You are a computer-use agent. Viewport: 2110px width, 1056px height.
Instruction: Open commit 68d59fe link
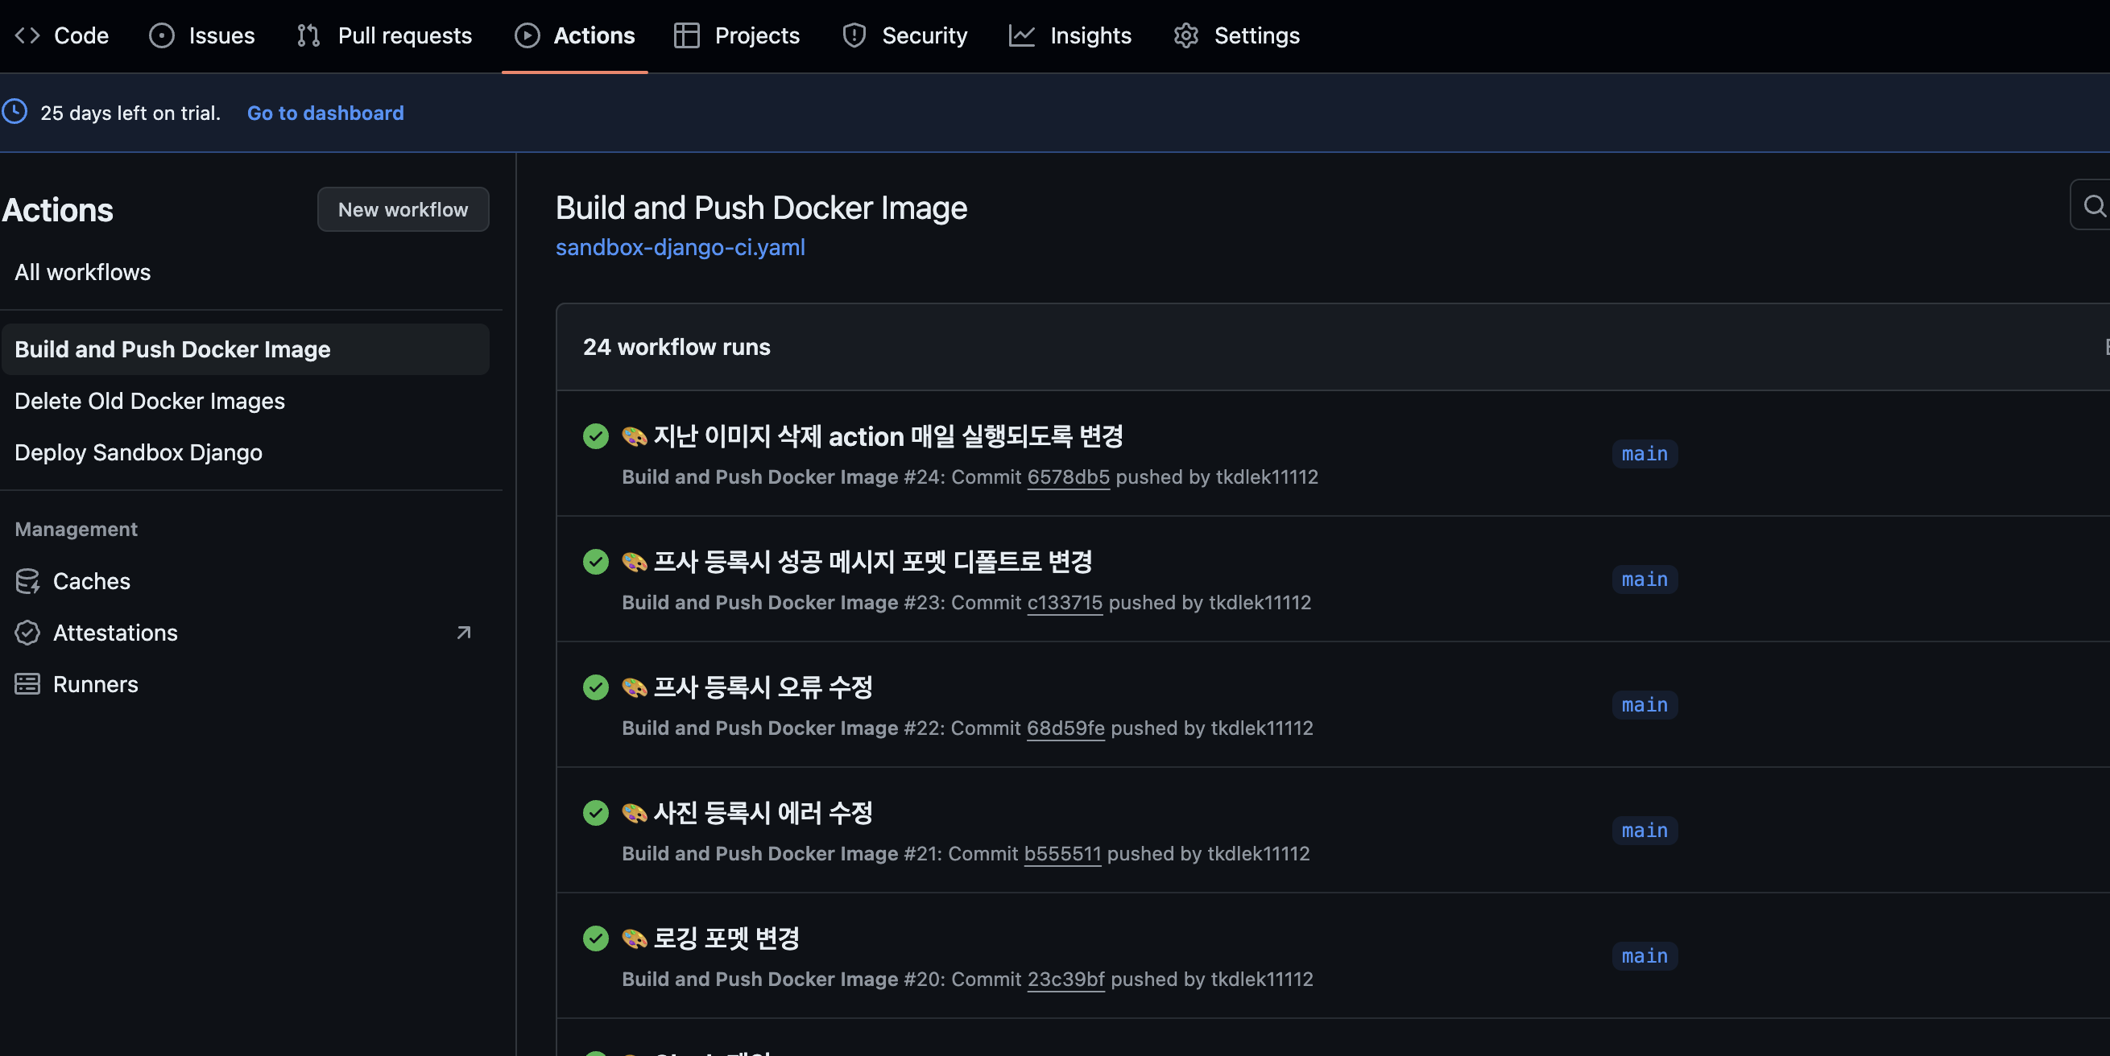click(1065, 728)
